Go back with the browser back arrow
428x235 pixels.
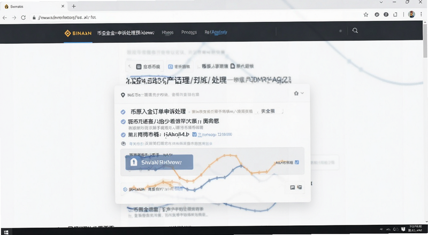(x=5, y=18)
